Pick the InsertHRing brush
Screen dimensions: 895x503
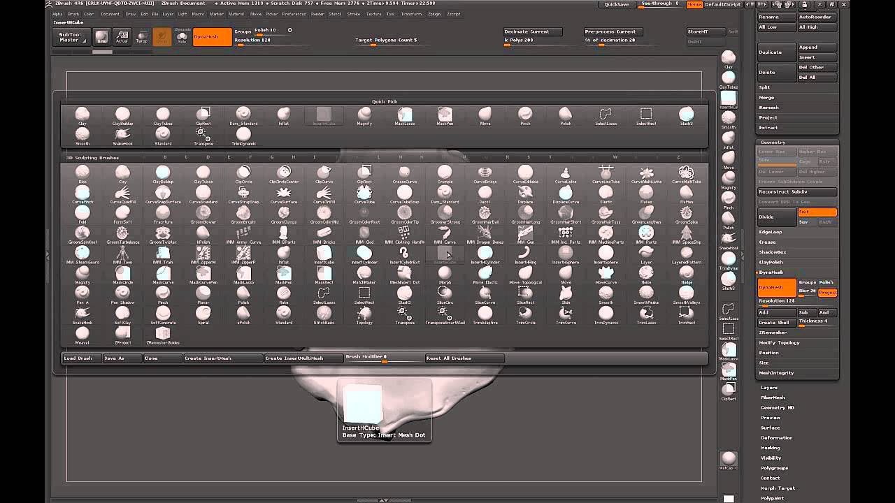click(x=526, y=255)
